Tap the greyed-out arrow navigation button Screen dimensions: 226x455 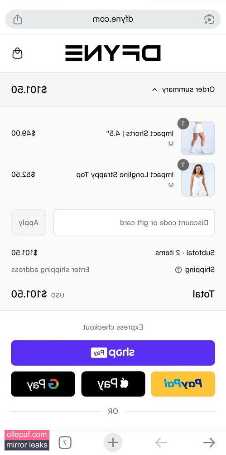click(161, 443)
